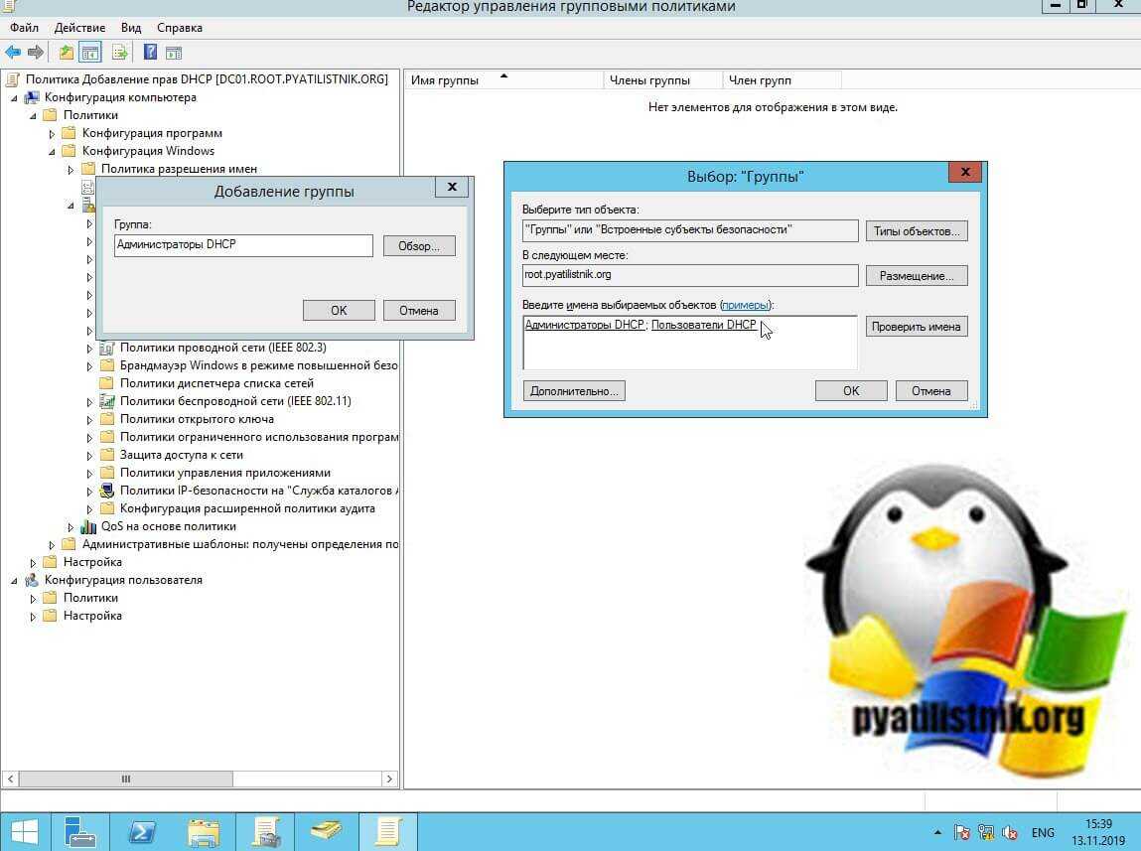The height and width of the screenshot is (851, 1141).
Task: Click the примеры hyperlink
Action: [745, 305]
